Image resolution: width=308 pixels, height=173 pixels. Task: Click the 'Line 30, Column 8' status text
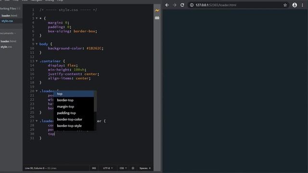point(35,168)
